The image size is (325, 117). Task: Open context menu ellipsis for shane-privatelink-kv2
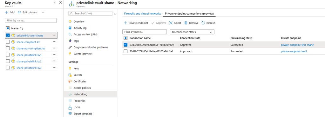[x=55, y=61]
